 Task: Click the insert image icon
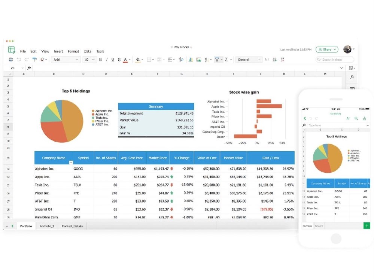click(x=199, y=60)
